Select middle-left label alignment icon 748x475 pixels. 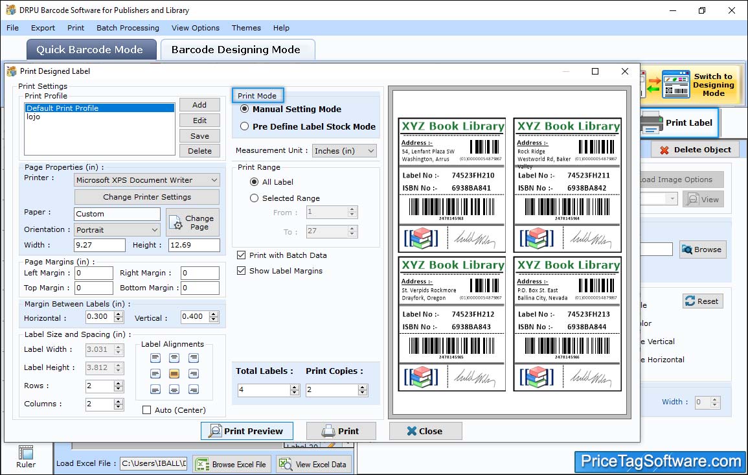click(x=155, y=374)
